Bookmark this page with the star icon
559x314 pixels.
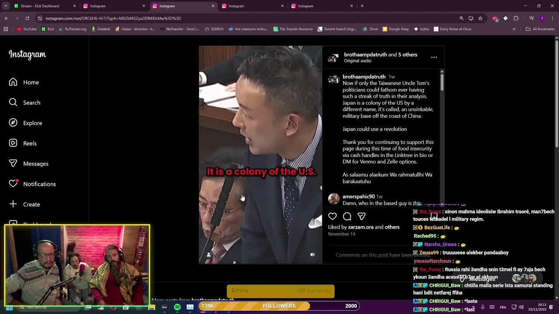tap(480, 18)
